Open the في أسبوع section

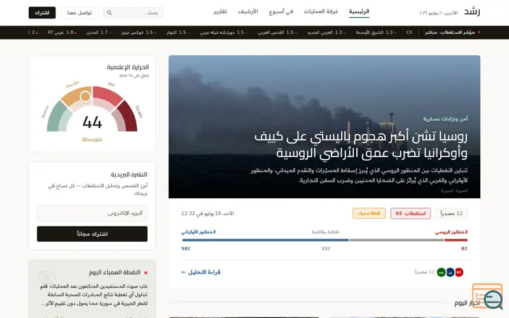pyautogui.click(x=281, y=11)
